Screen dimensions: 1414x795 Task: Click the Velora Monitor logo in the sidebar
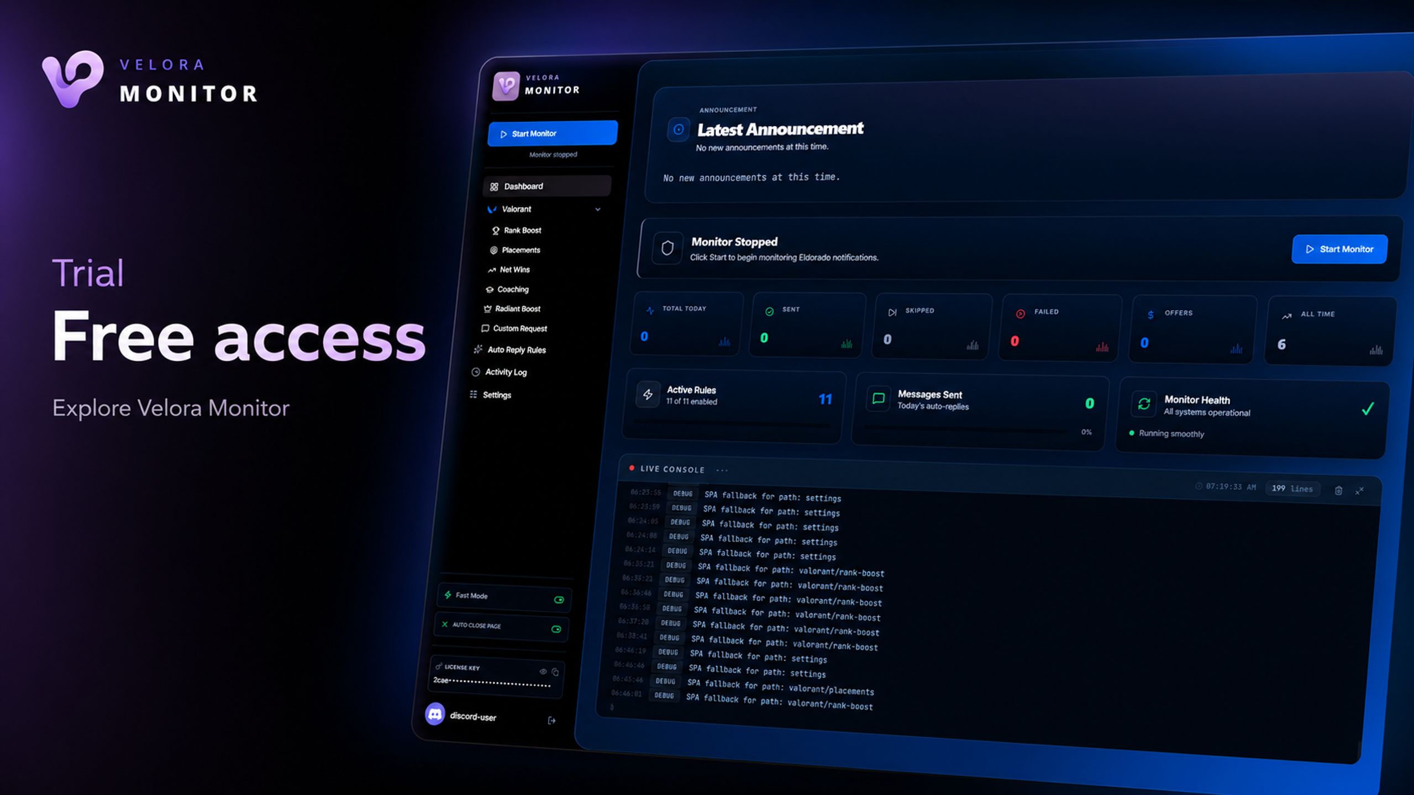[x=536, y=85]
